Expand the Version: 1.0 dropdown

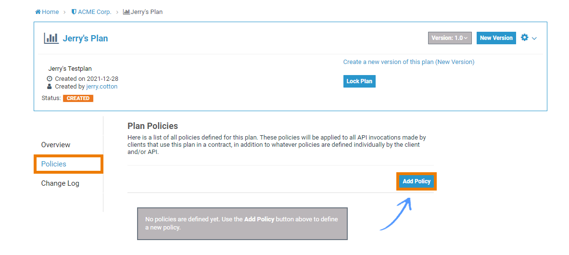[x=449, y=38]
